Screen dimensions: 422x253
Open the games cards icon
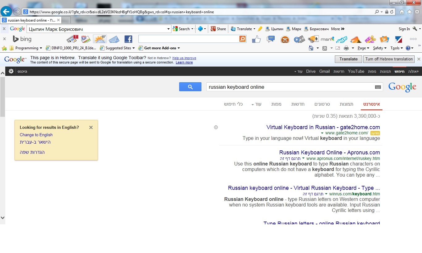pyautogui.click(x=313, y=39)
